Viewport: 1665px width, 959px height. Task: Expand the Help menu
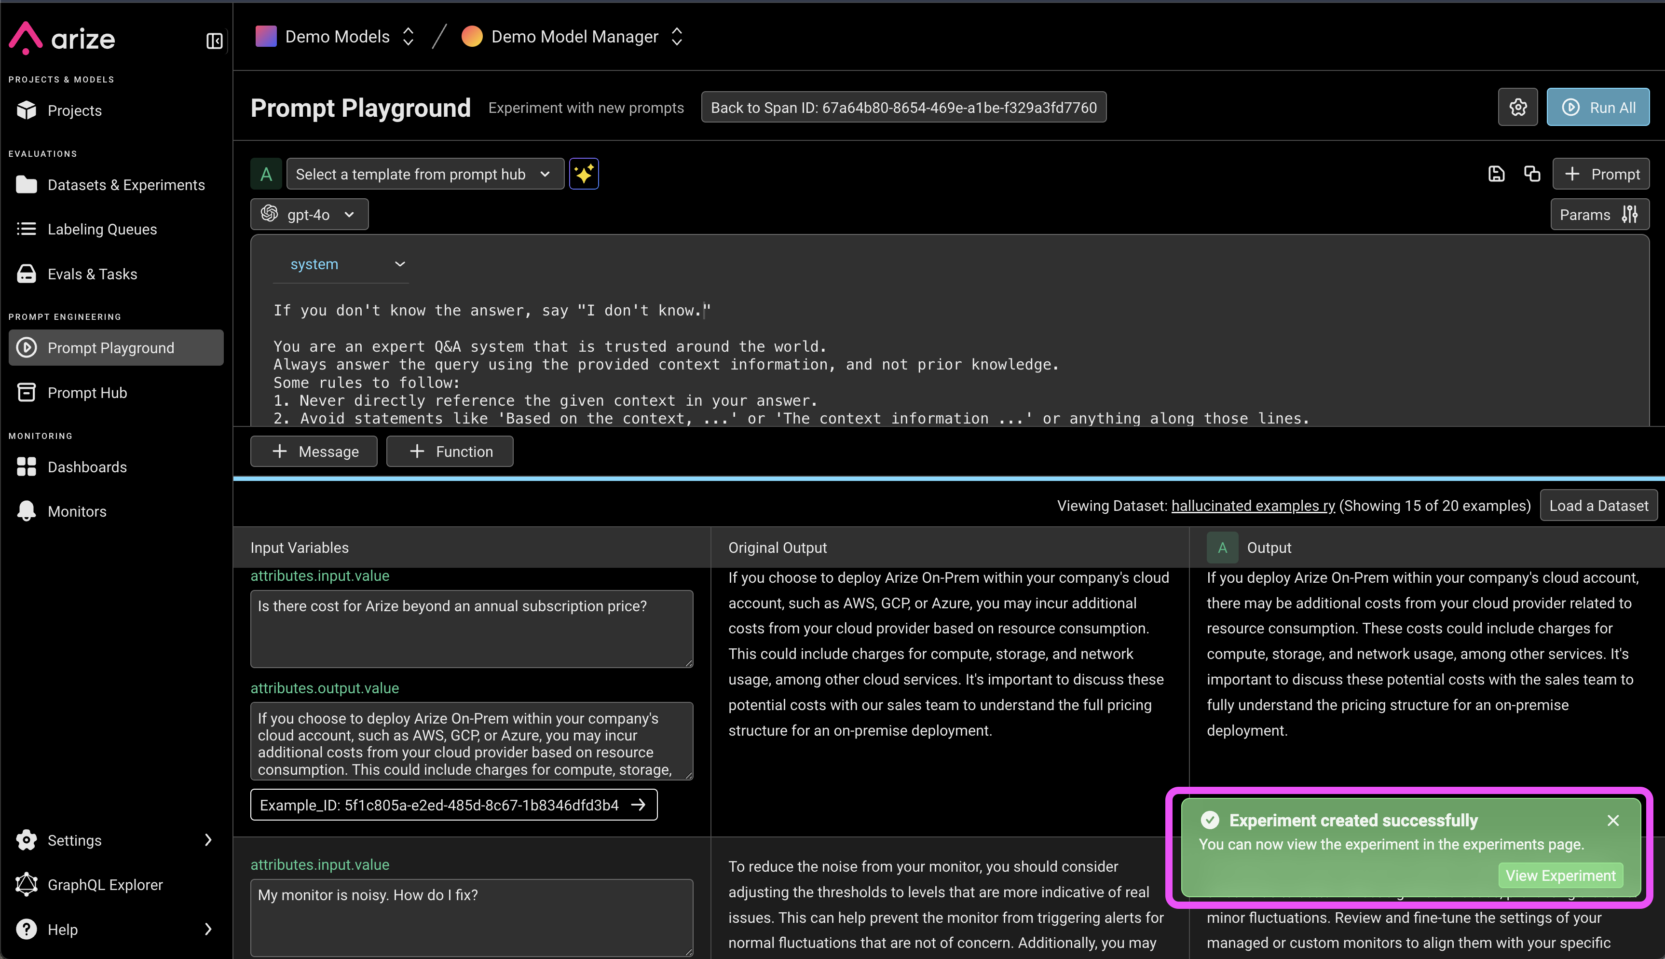116,930
